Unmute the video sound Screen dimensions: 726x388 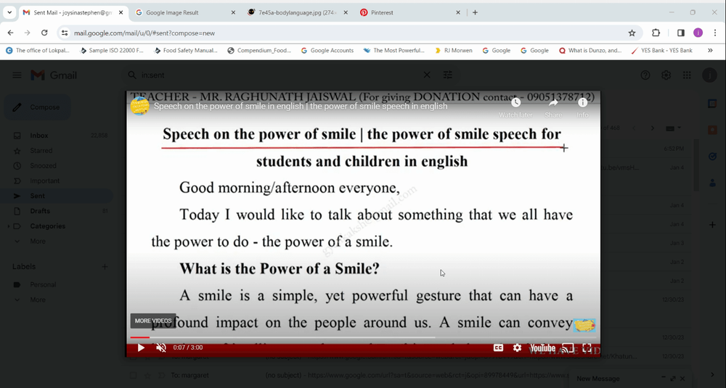click(161, 348)
